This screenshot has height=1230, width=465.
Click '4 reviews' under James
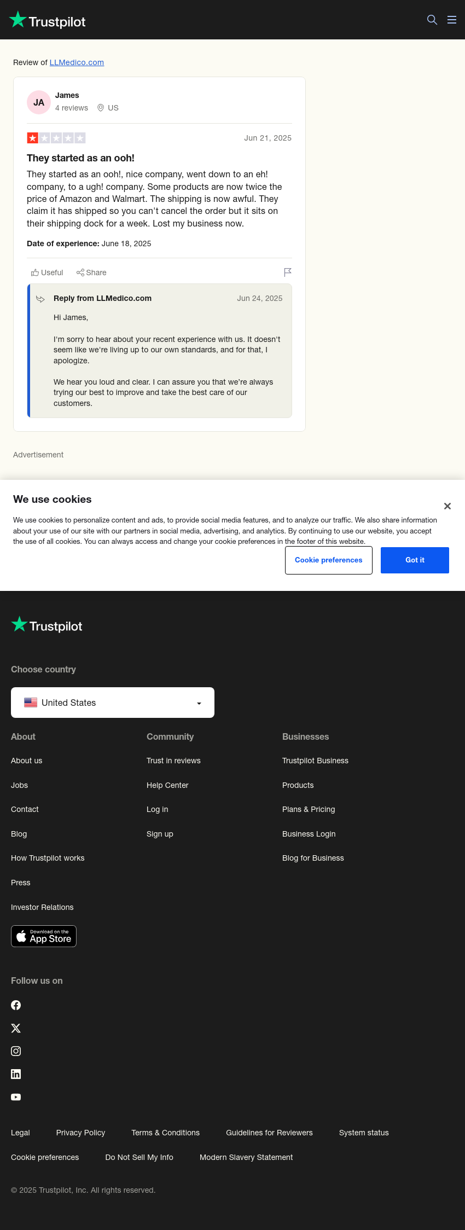click(72, 108)
